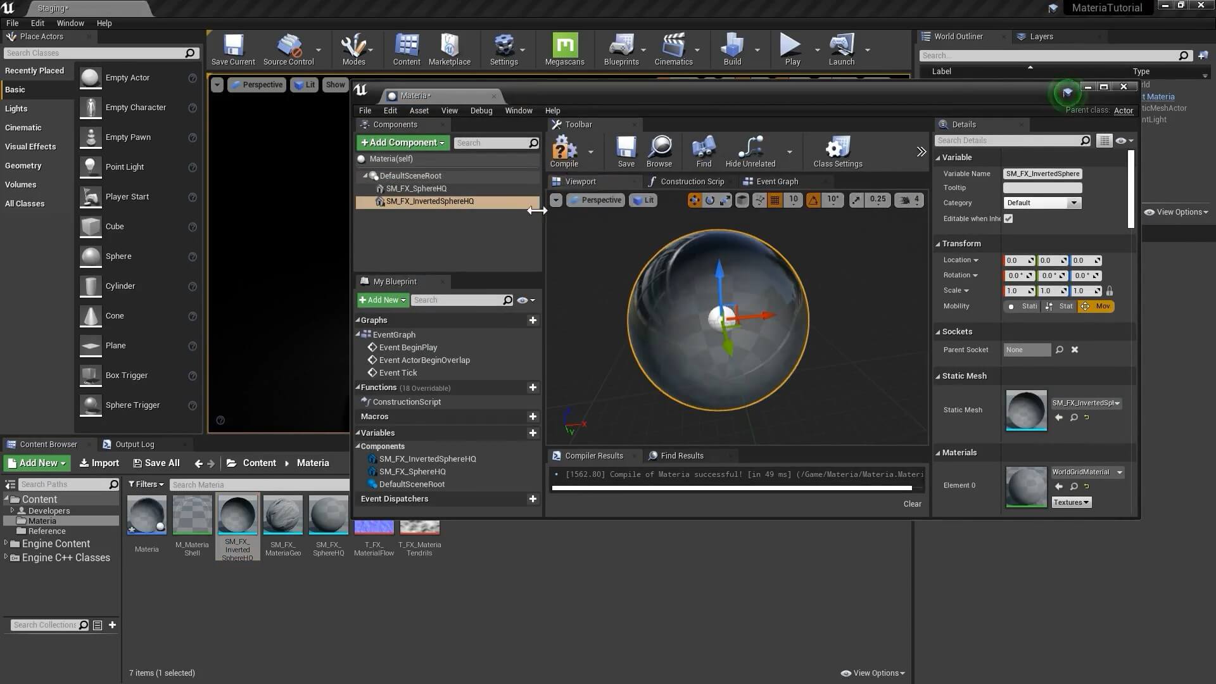Open the Asset menu in blueprint editor
This screenshot has height=684, width=1216.
[419, 111]
